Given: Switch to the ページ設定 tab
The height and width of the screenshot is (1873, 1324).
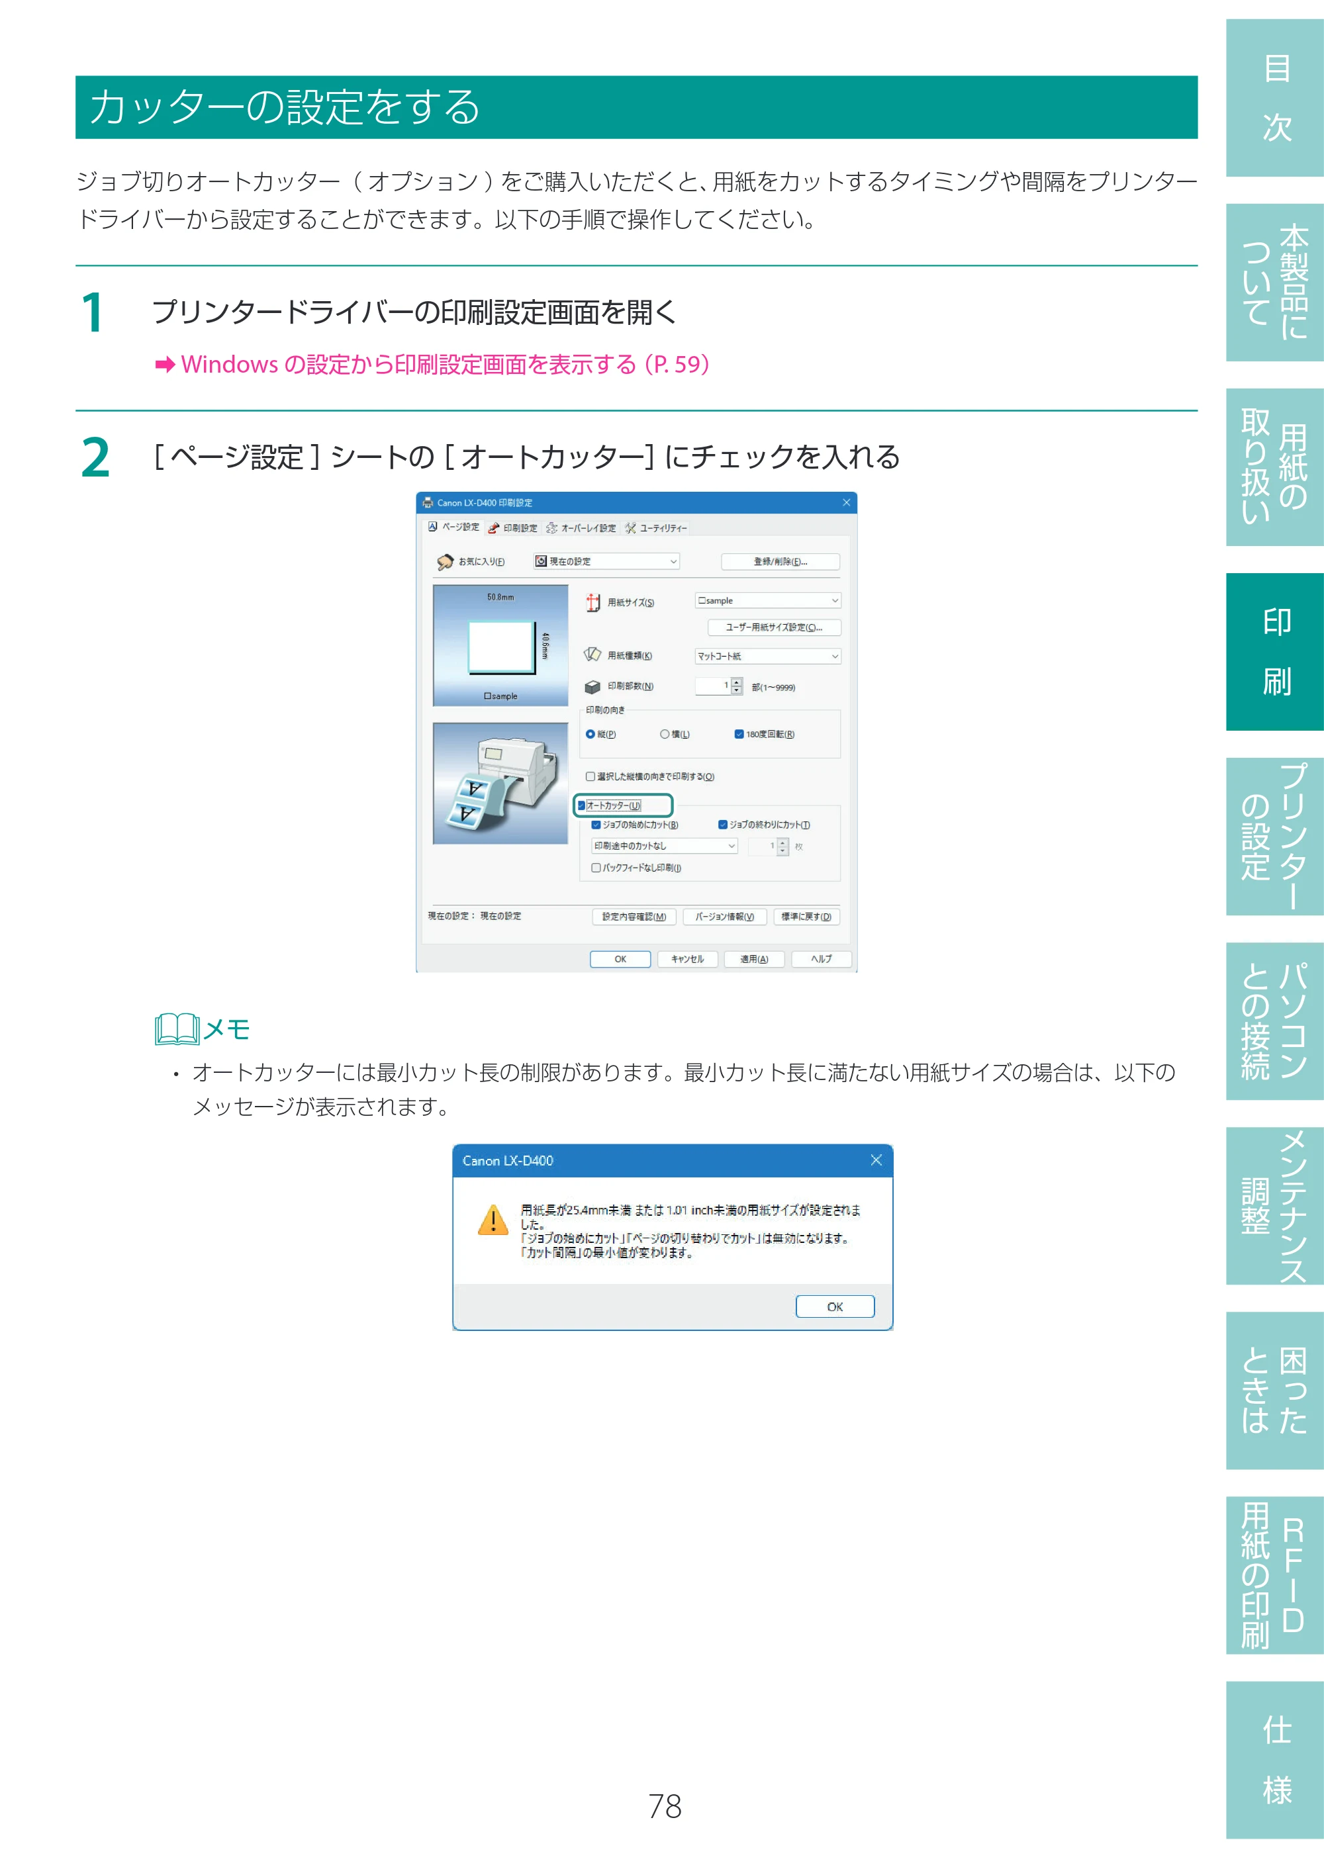Looking at the screenshot, I should point(454,527).
